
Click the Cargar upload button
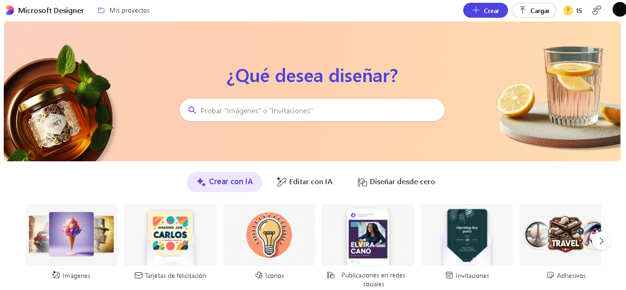(534, 10)
